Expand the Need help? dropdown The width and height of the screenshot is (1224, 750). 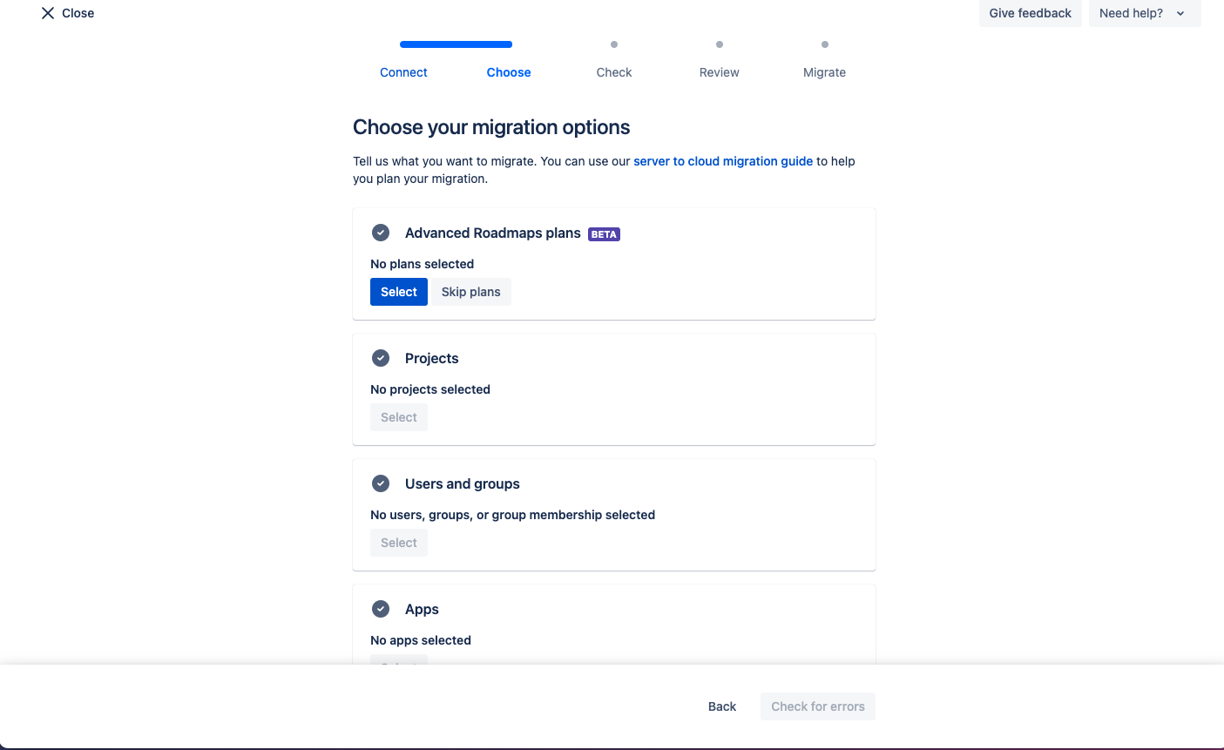click(1144, 13)
